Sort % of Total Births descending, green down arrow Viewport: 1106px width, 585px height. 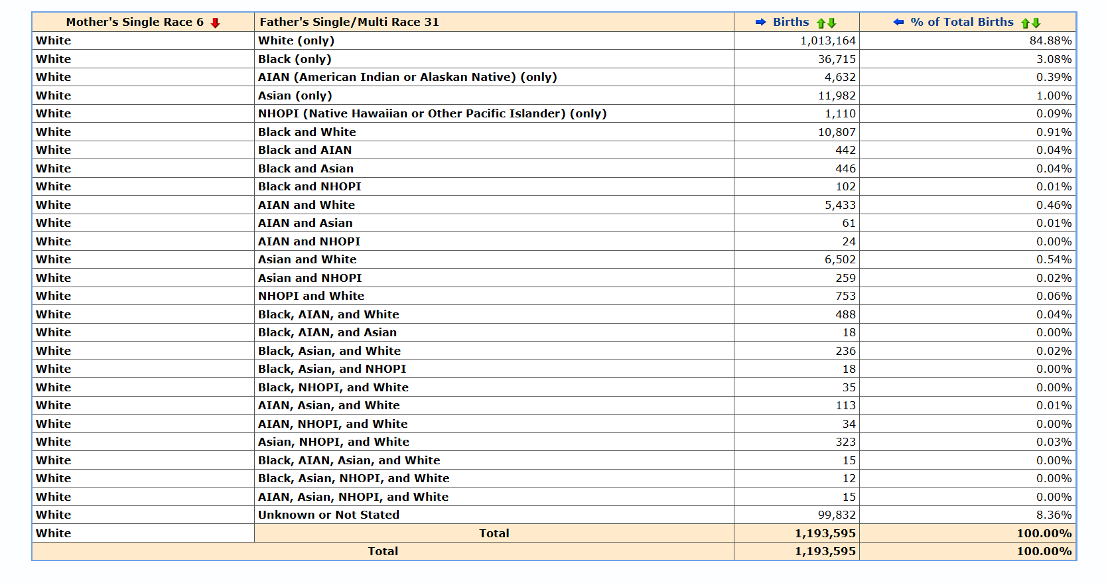[1036, 23]
